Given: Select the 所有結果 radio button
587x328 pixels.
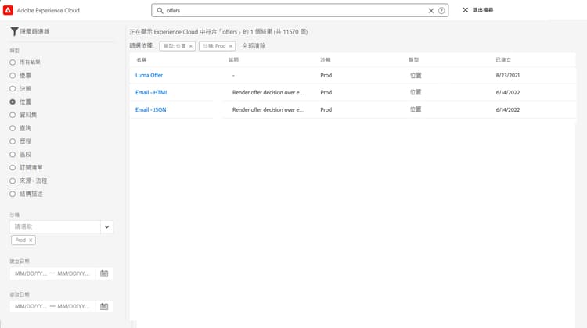Looking at the screenshot, I should tap(13, 62).
